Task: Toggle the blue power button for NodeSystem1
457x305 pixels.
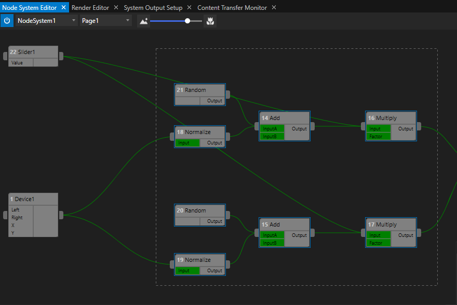Action: click(7, 20)
